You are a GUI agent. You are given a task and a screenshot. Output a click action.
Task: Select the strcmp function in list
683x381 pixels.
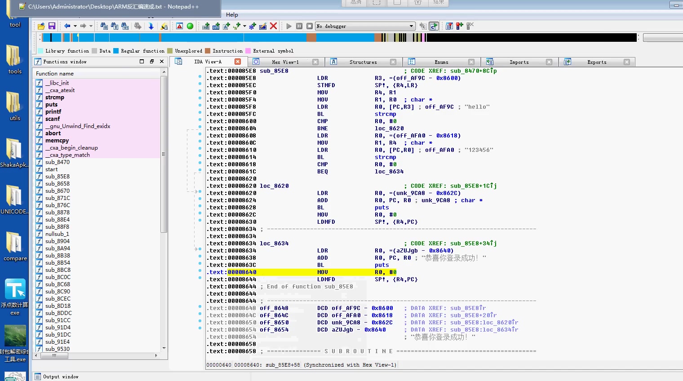55,97
